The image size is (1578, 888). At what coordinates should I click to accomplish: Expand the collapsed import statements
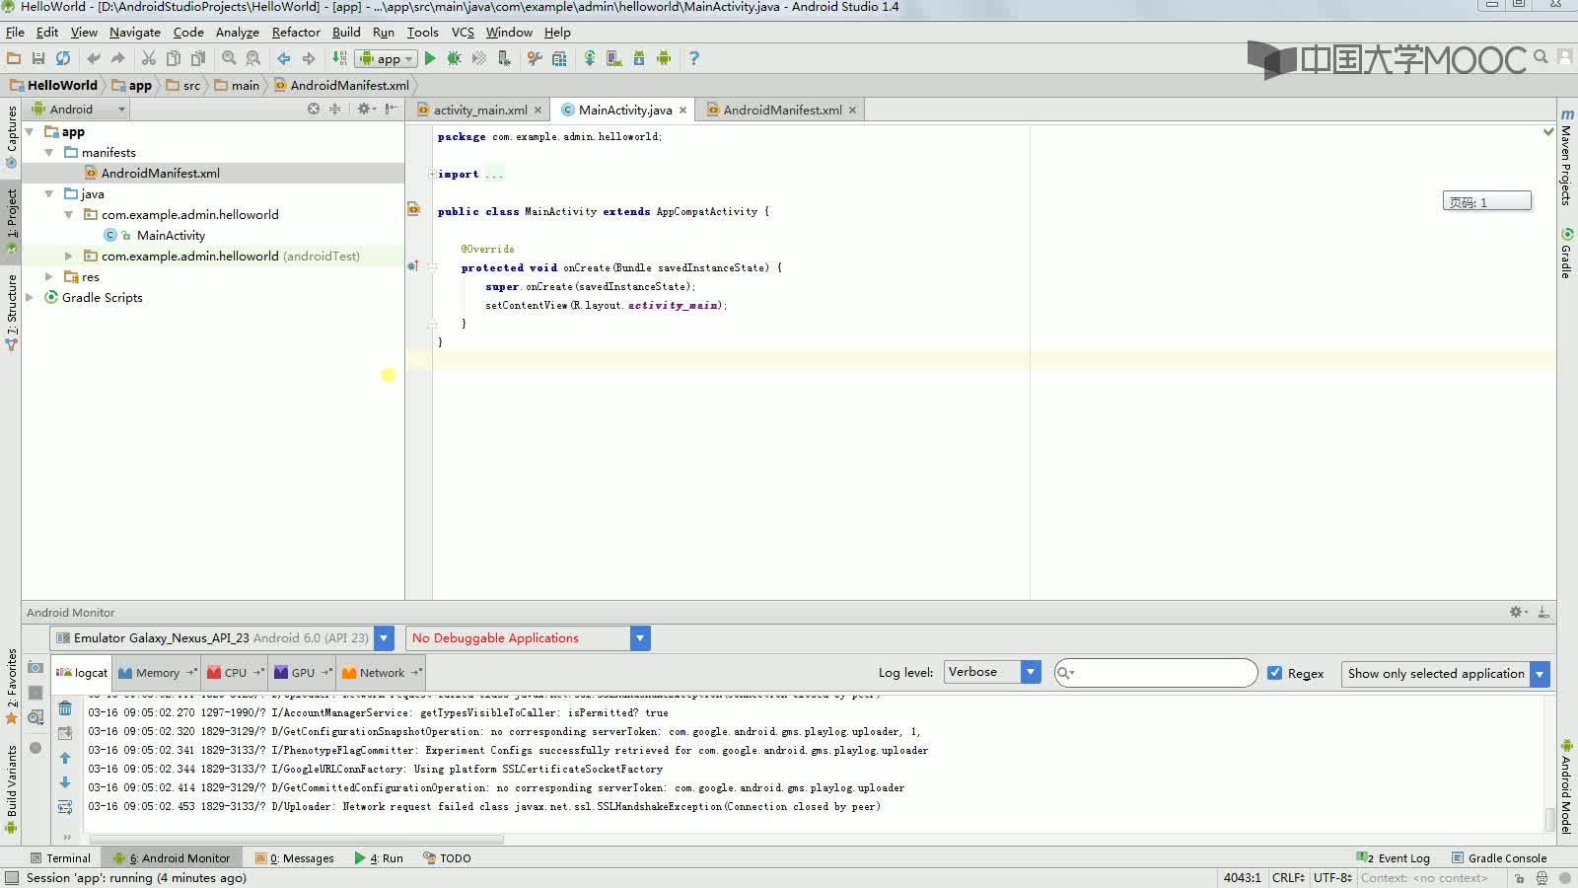pos(432,175)
